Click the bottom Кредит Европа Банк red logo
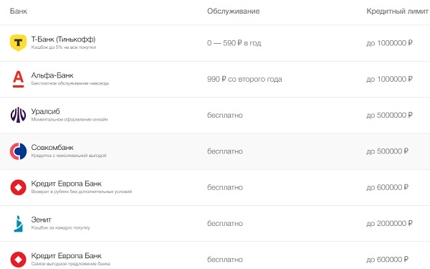 18,260
